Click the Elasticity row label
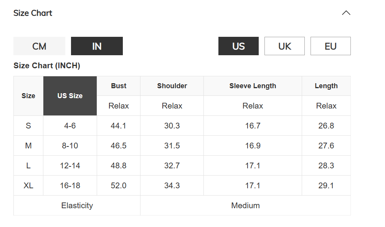The height and width of the screenshot is (227, 385). [77, 206]
